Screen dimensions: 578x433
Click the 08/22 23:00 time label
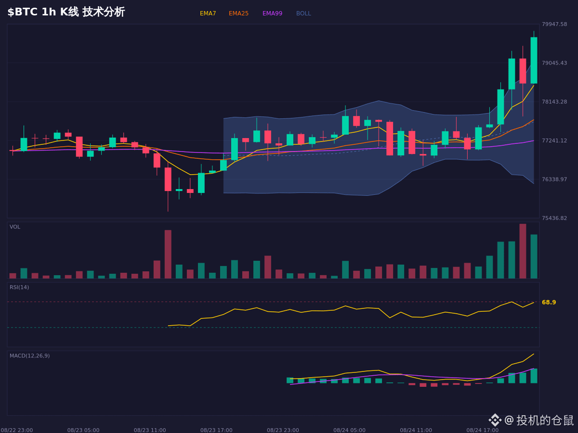coord(17,430)
